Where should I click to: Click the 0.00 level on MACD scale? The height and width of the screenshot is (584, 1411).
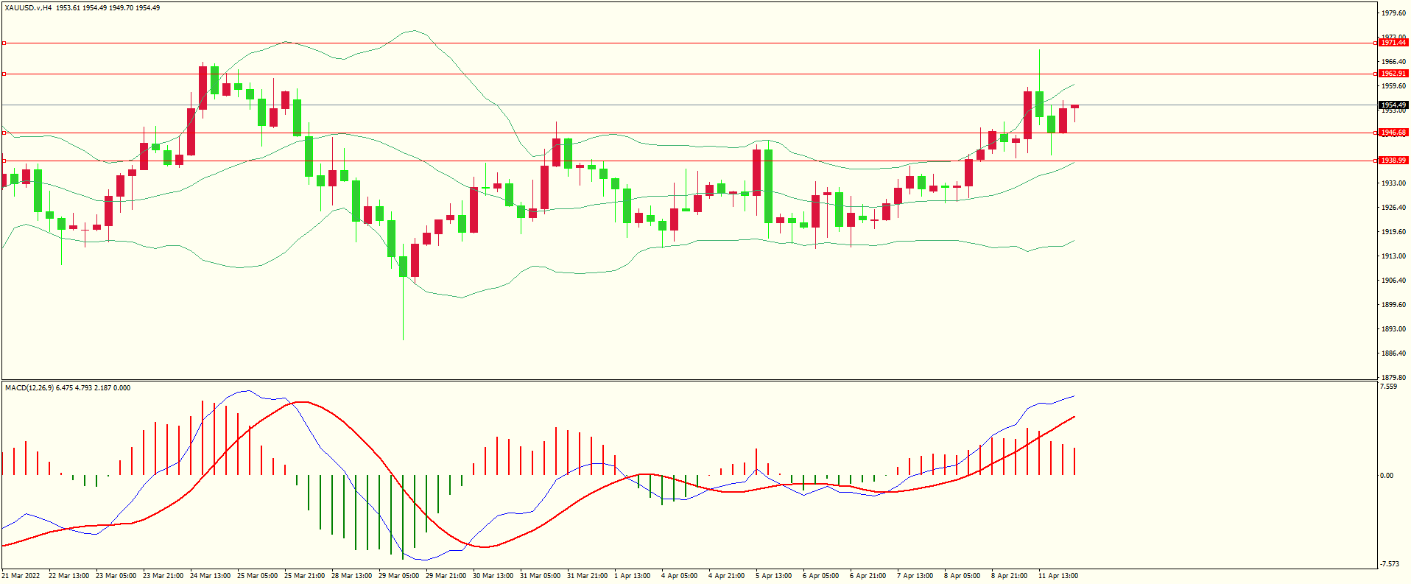tap(1387, 476)
